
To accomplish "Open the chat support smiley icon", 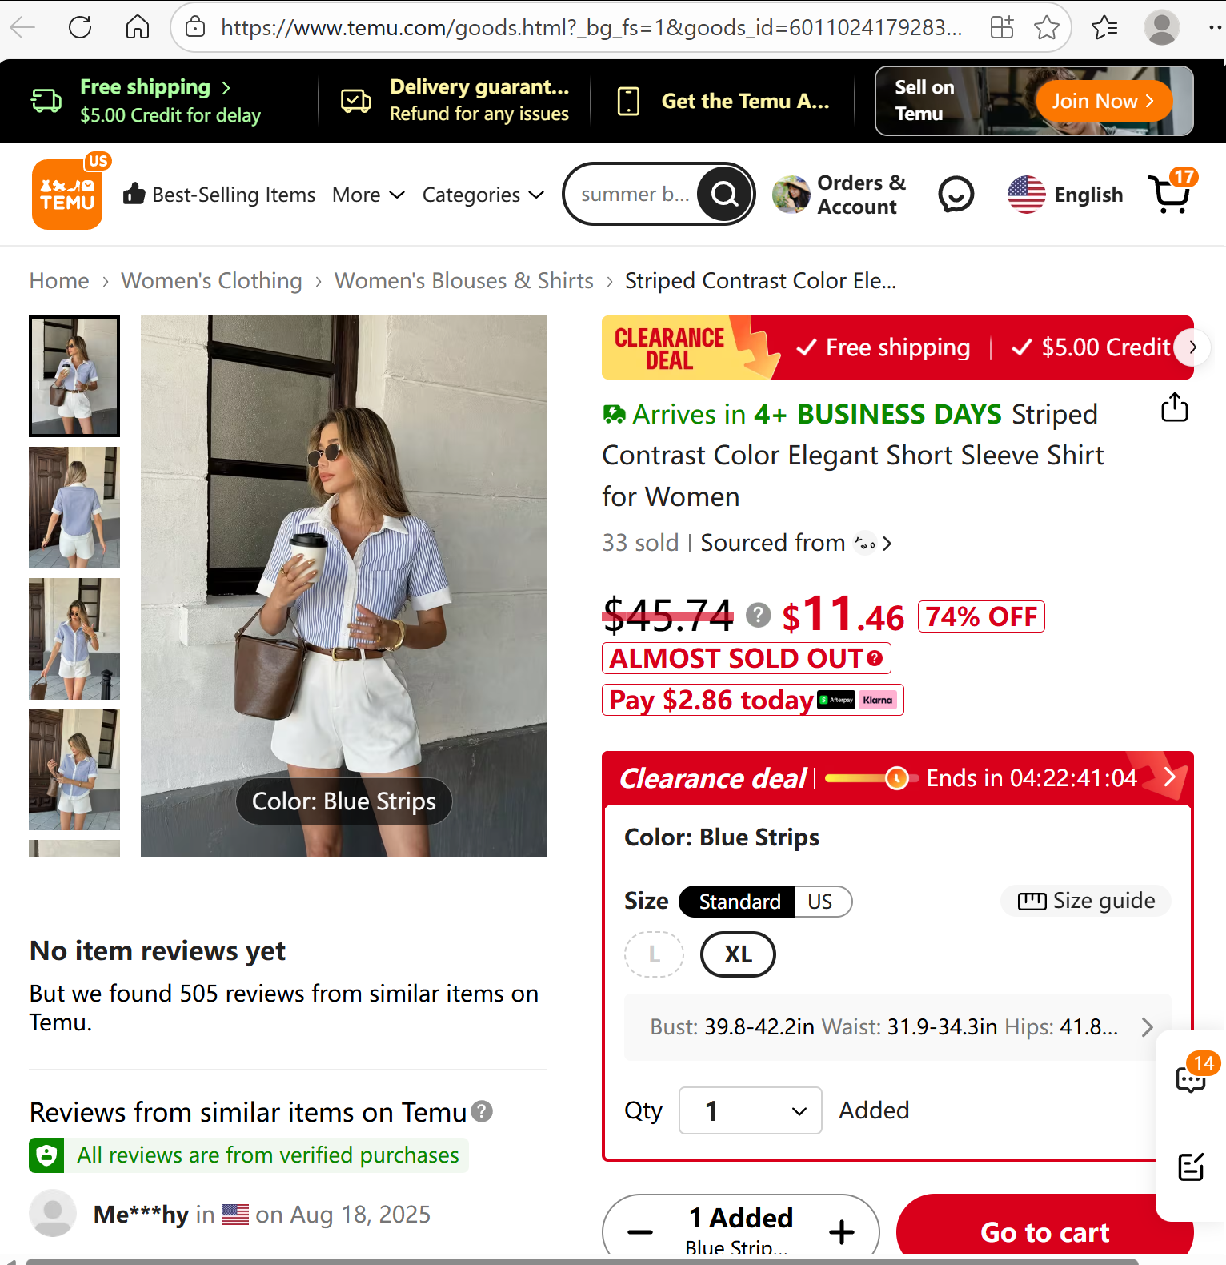I will coord(956,194).
